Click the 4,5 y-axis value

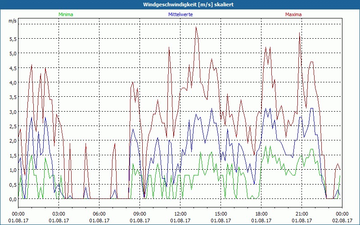point(13,68)
